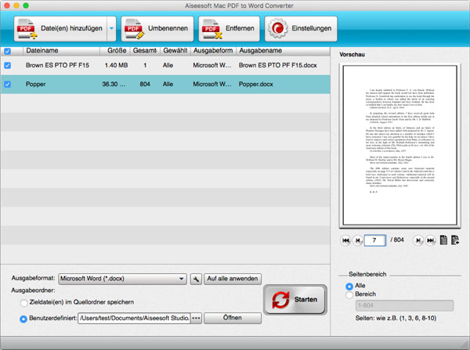The image size is (470, 350).
Task: Click the document export icon in preview
Action: pyautogui.click(x=455, y=240)
